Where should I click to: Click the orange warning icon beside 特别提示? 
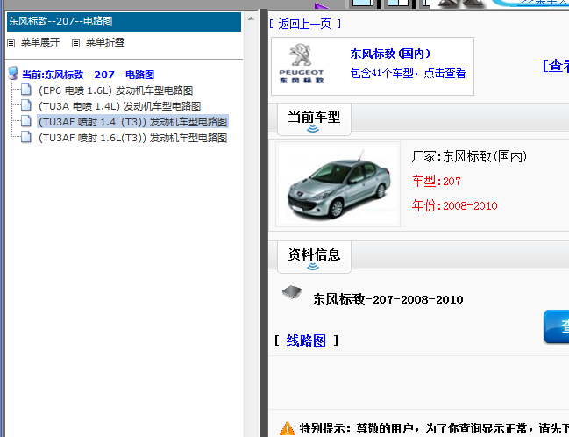coord(287,428)
